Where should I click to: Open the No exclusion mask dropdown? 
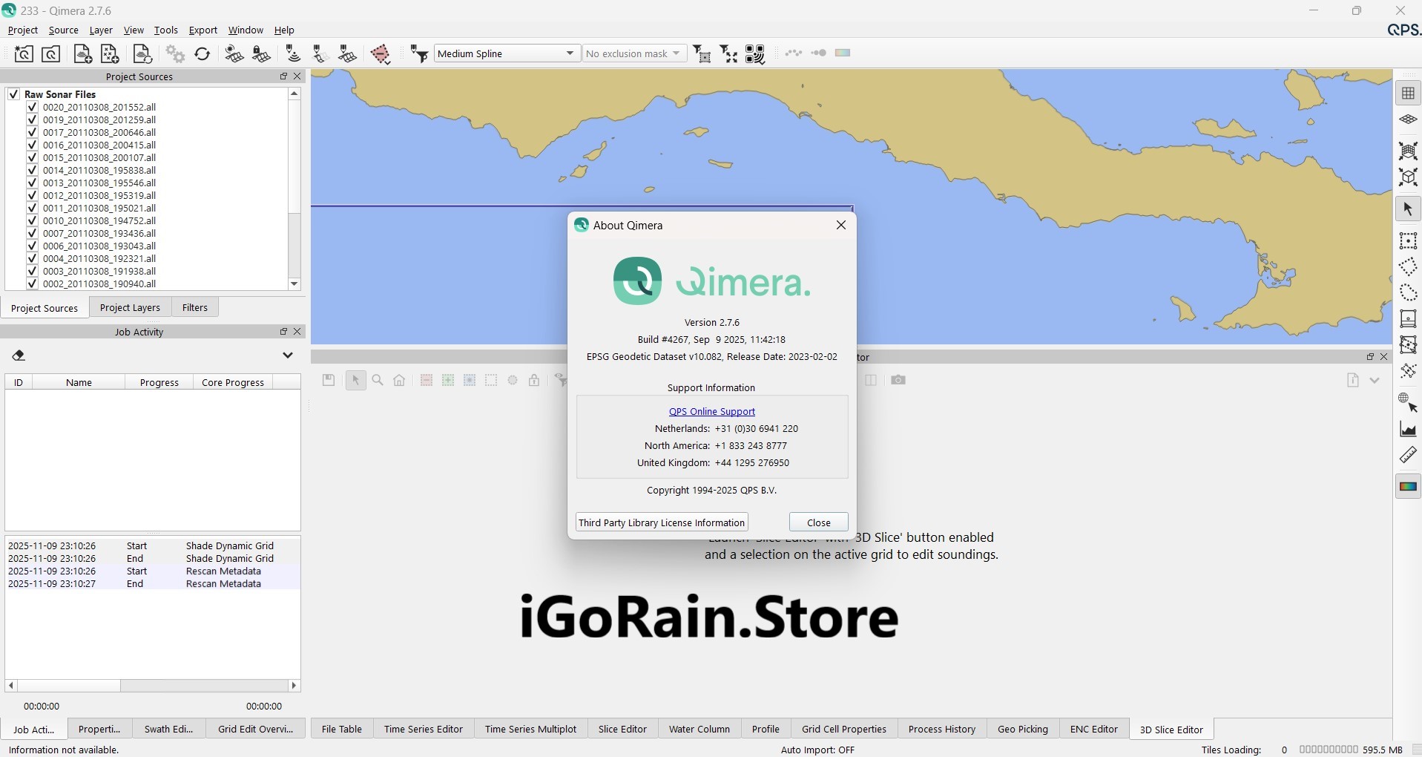point(676,53)
